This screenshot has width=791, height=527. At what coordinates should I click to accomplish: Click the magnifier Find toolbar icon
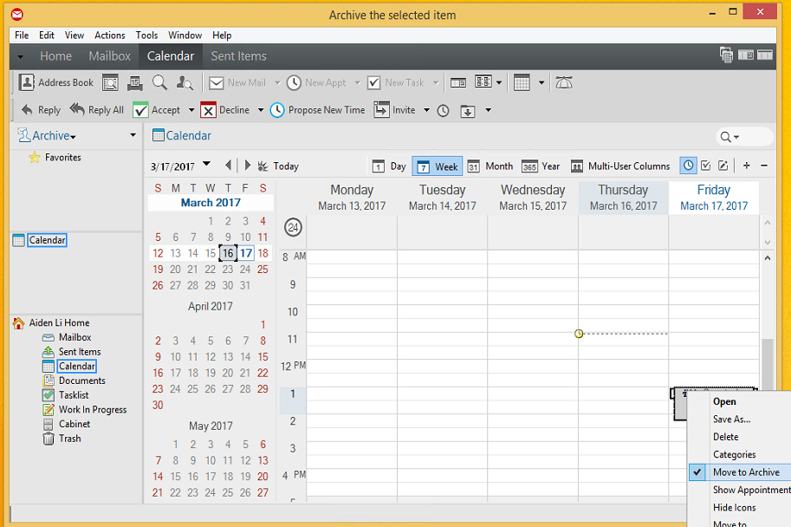point(159,82)
